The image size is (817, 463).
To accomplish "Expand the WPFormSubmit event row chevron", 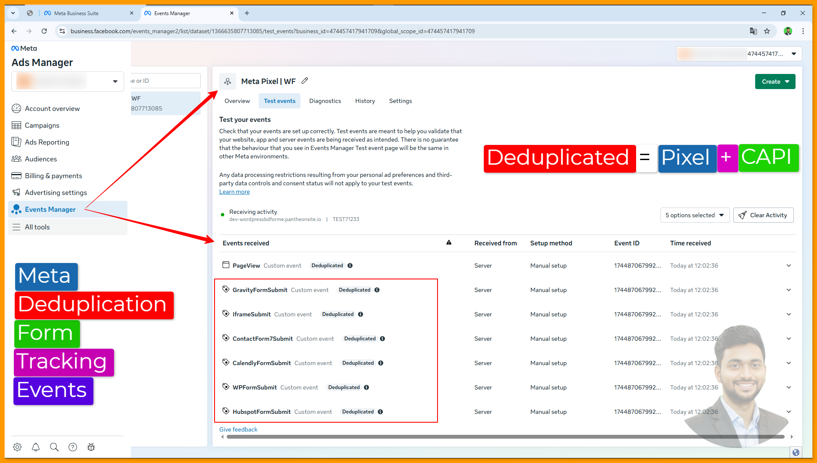I will 789,387.
